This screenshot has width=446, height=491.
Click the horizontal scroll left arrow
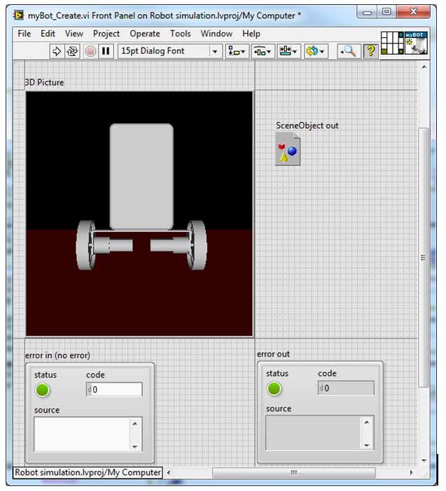168,473
